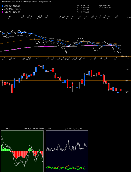Screen dimensions: 131x172
Task: Click the green MACD histogram bars at left
Action: 6,149
